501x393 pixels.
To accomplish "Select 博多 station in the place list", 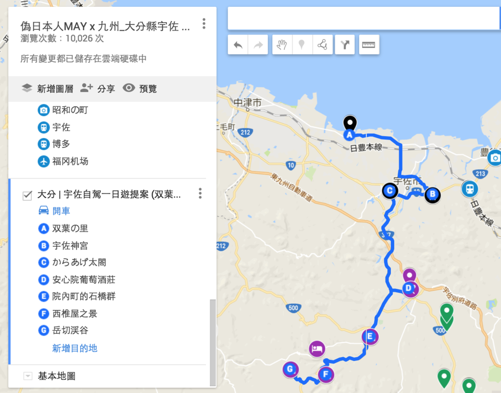I will click(x=54, y=144).
